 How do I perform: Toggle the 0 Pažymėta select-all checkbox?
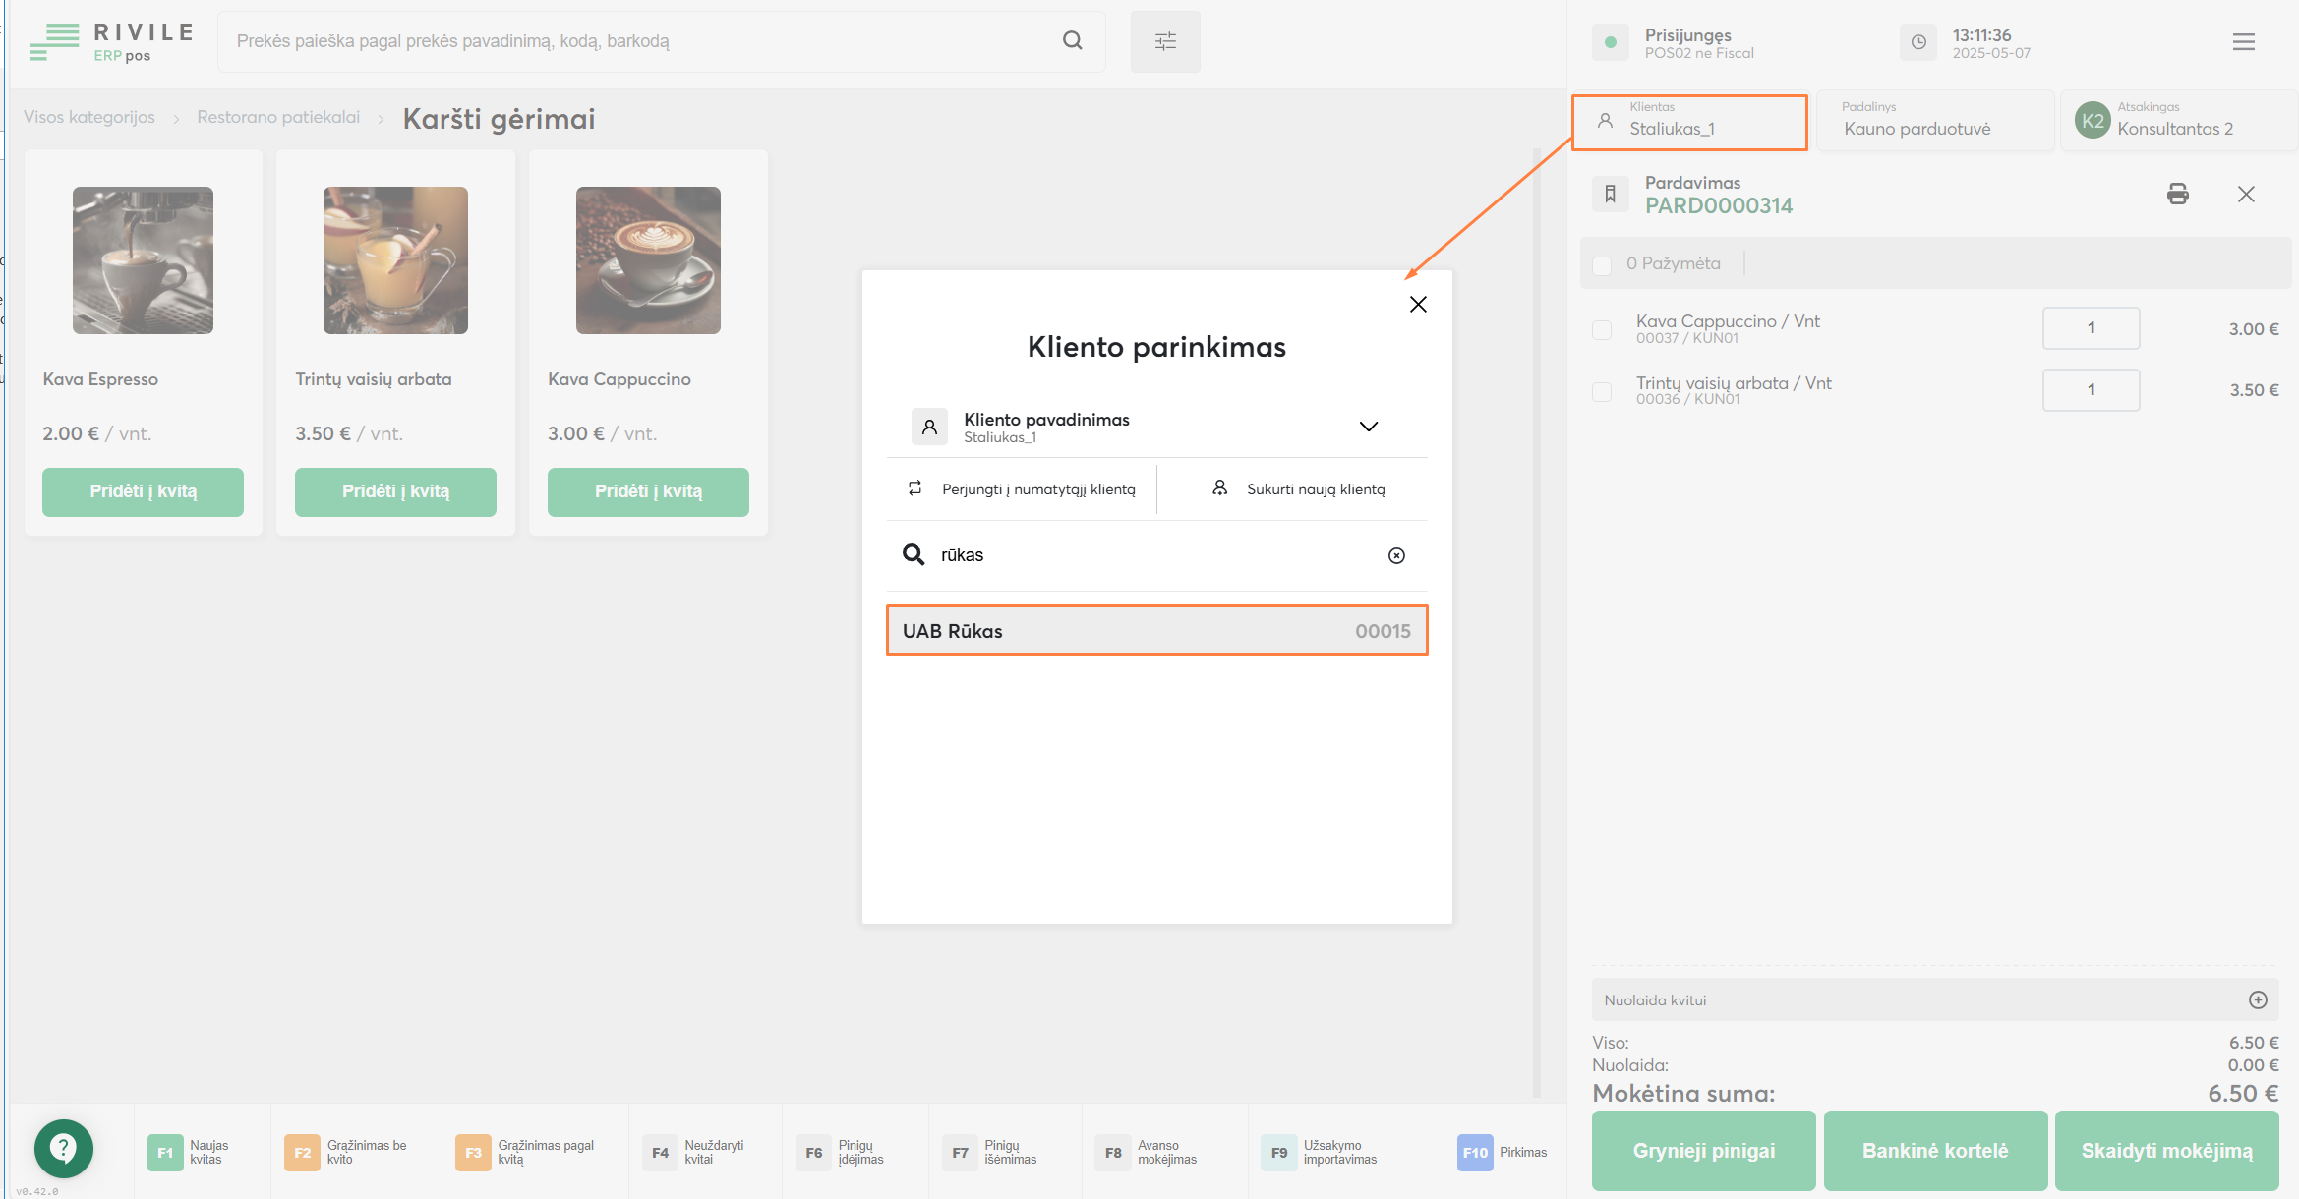1602,264
